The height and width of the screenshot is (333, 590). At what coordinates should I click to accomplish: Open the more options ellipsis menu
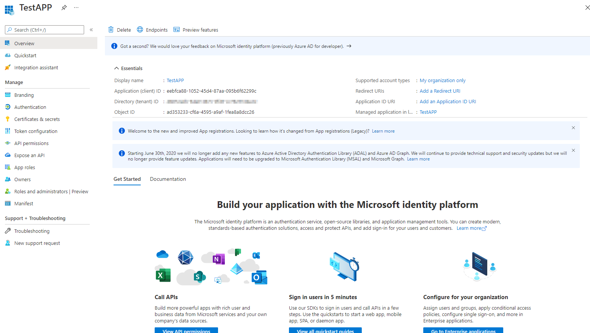76,7
